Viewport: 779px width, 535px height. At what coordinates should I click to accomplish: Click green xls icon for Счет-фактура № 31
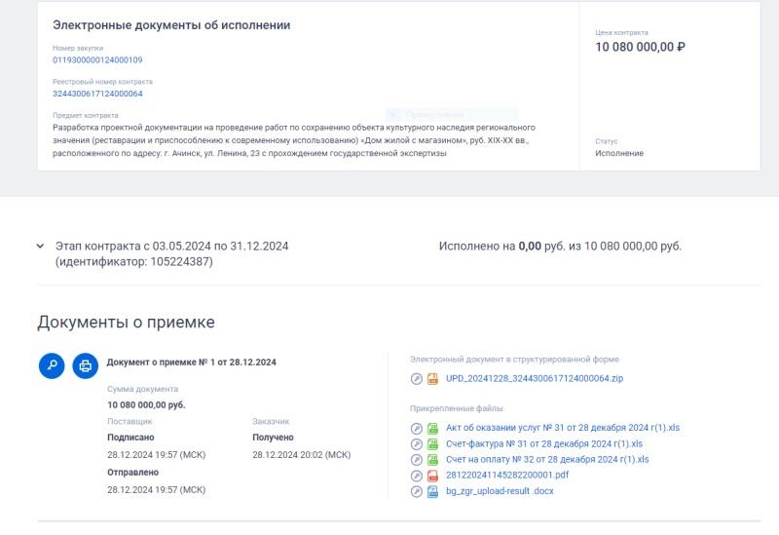pos(432,443)
